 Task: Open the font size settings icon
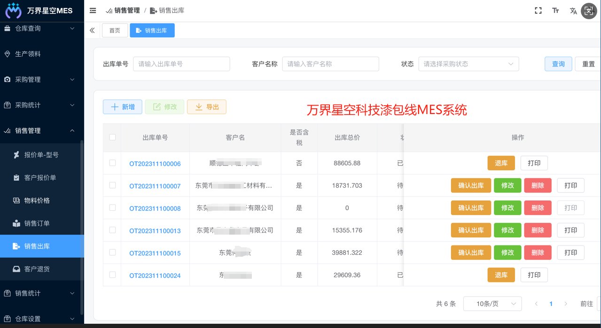click(556, 10)
